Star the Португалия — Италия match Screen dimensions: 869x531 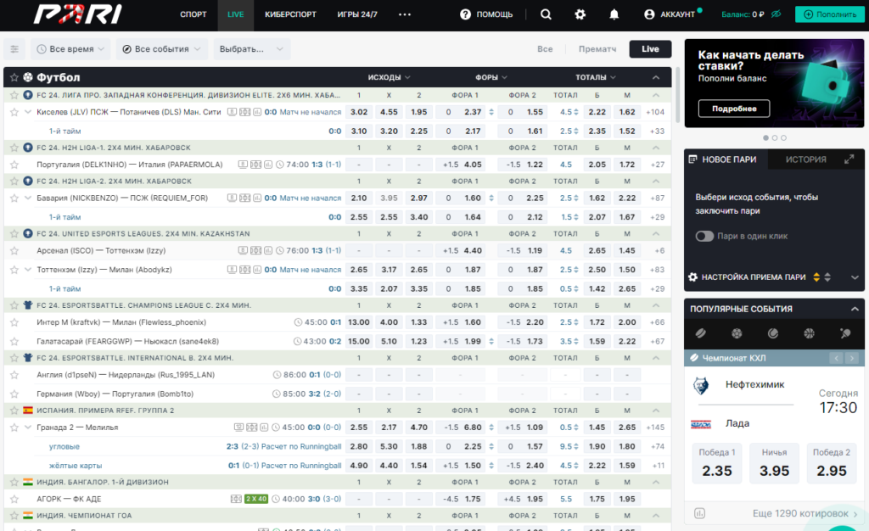point(14,165)
